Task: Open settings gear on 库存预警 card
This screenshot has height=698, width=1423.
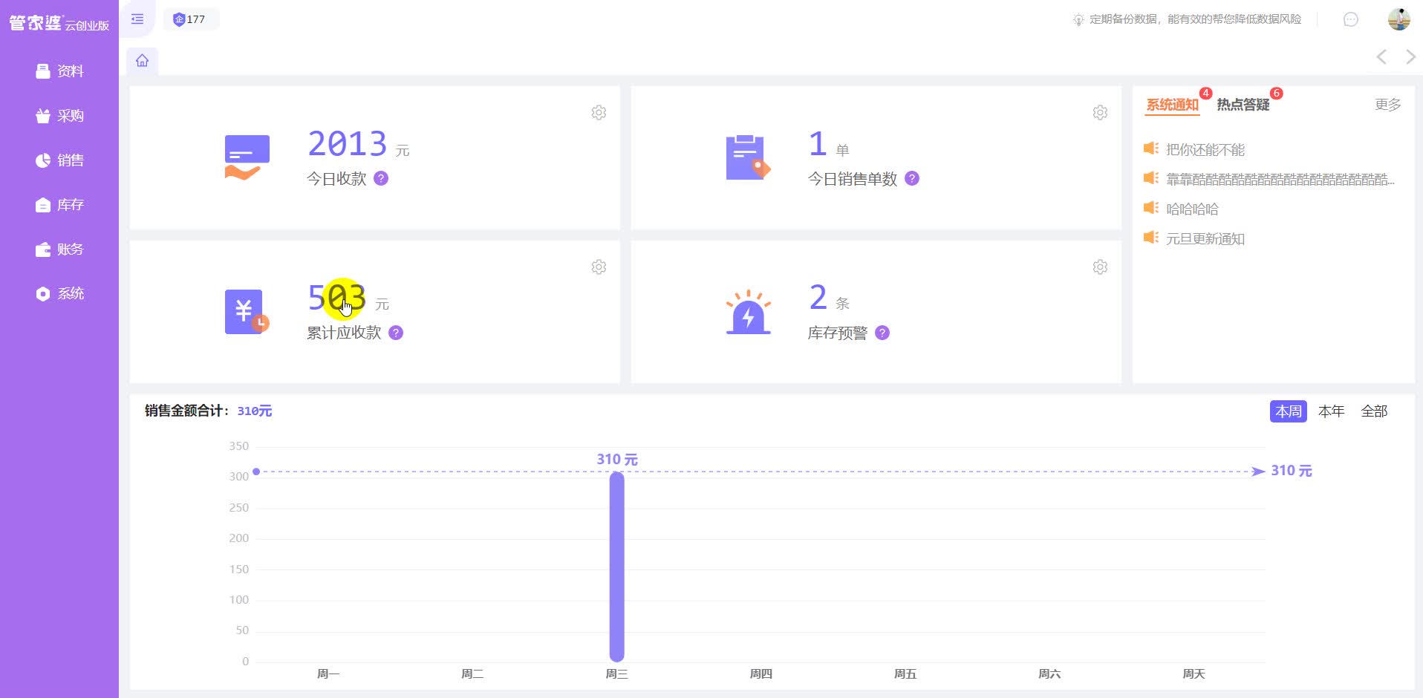Action: tap(1100, 267)
